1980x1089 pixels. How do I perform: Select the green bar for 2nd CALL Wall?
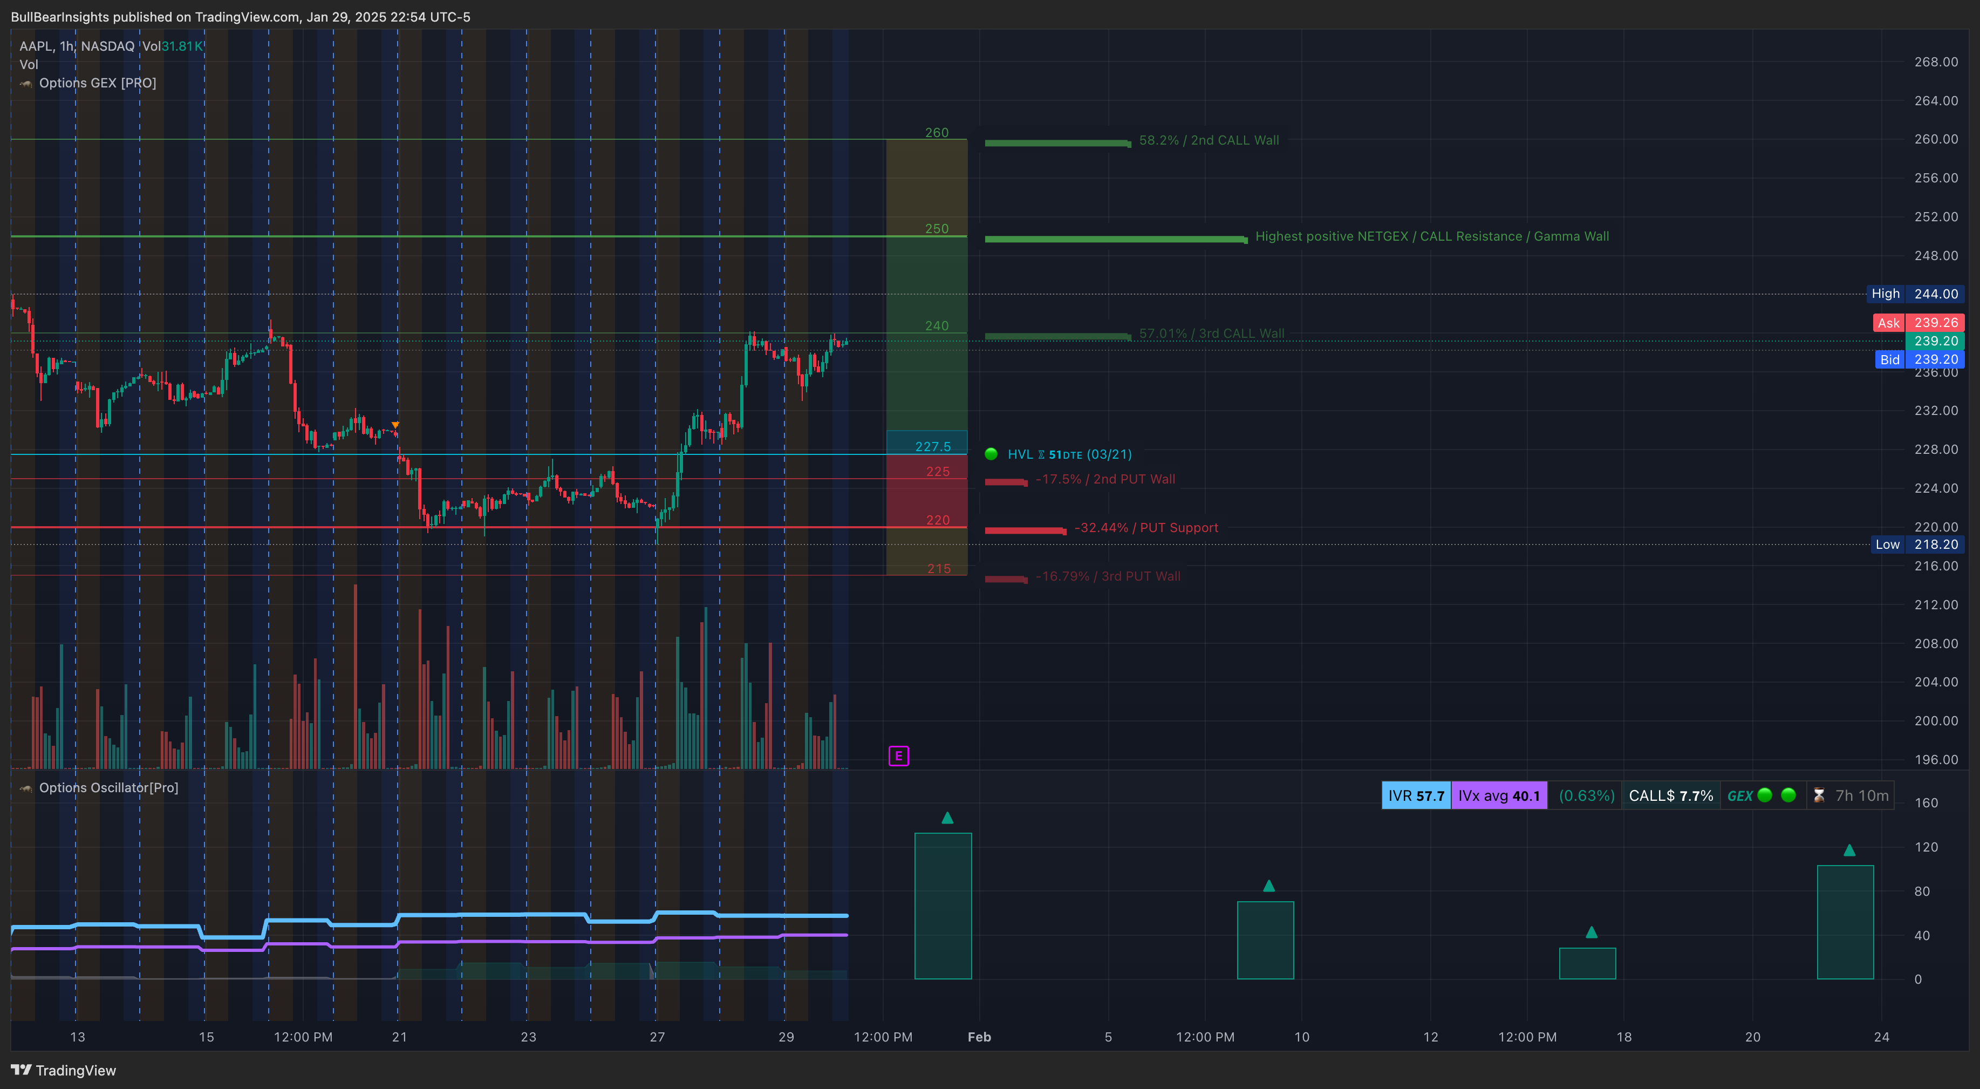pos(1057,143)
